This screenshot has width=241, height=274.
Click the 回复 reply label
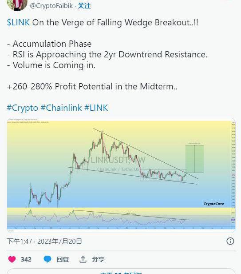tap(63, 259)
